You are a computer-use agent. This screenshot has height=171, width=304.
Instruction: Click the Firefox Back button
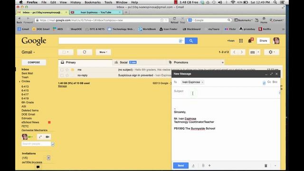[19, 20]
